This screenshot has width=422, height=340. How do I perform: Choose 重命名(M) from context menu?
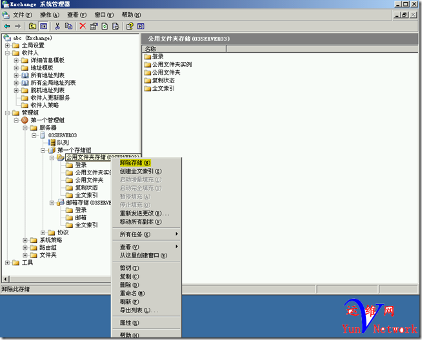(x=146, y=293)
